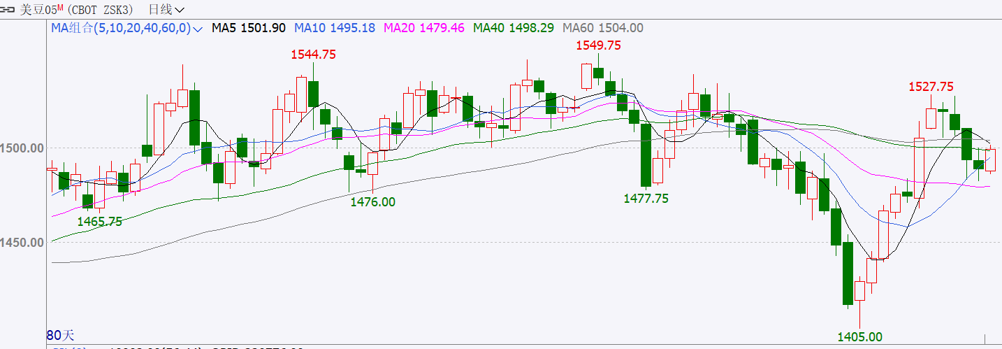1002x349 pixels.
Task: Select the MA60 1504.00 legend value
Action: coord(603,28)
